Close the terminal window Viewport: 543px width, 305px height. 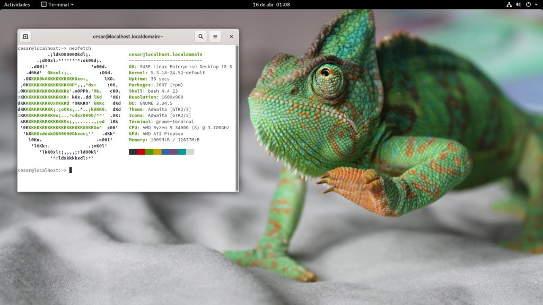click(231, 37)
